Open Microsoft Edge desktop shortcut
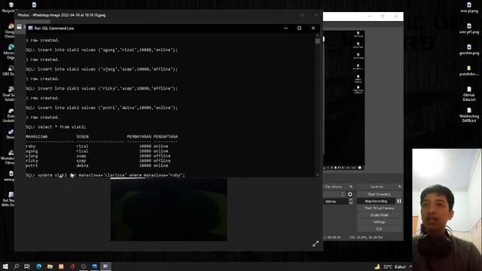The width and height of the screenshot is (482, 271). 10,52
